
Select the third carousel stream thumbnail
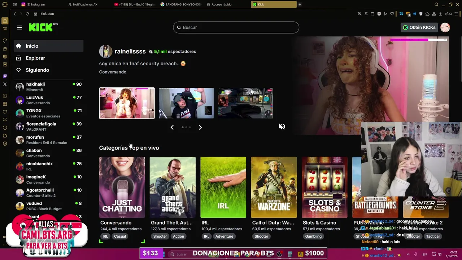[245, 103]
